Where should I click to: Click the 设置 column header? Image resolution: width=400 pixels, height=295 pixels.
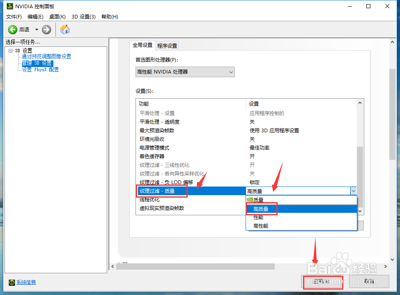(301, 104)
